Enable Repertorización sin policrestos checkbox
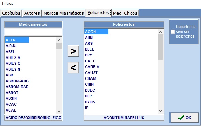The image size is (201, 126). [x=173, y=32]
